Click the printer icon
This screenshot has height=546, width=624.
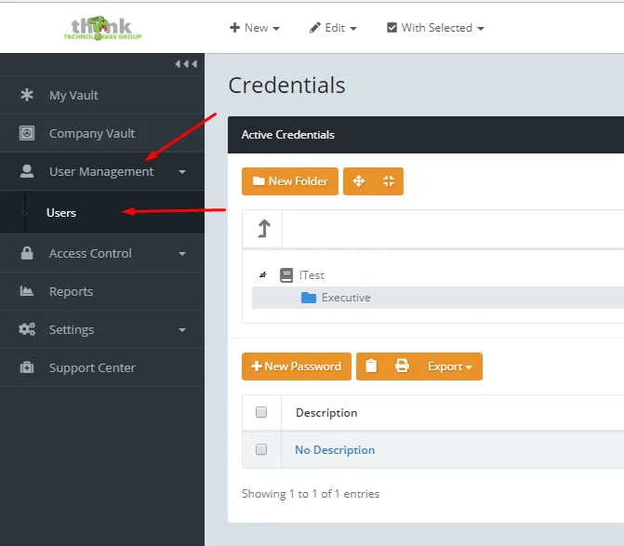[402, 366]
